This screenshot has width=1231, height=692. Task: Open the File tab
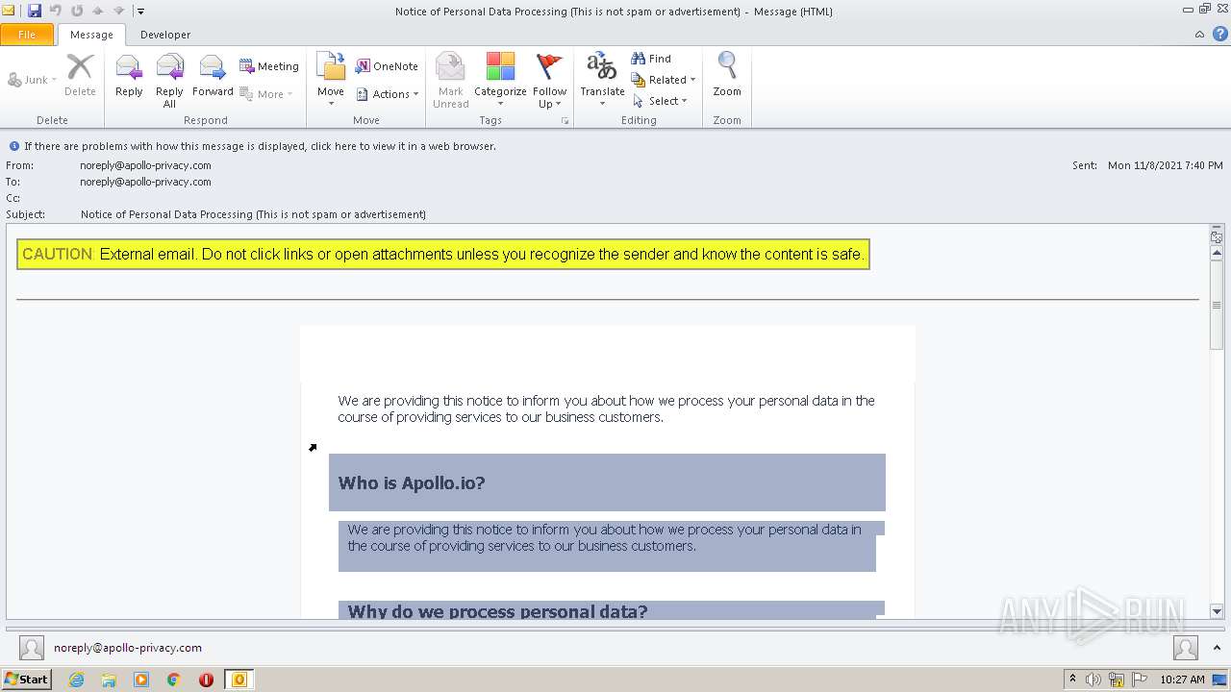coord(27,35)
